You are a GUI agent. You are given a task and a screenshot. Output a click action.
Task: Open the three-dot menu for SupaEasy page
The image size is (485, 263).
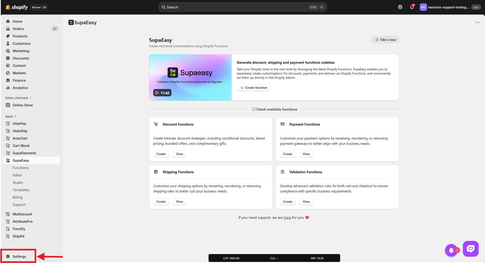pyautogui.click(x=477, y=22)
